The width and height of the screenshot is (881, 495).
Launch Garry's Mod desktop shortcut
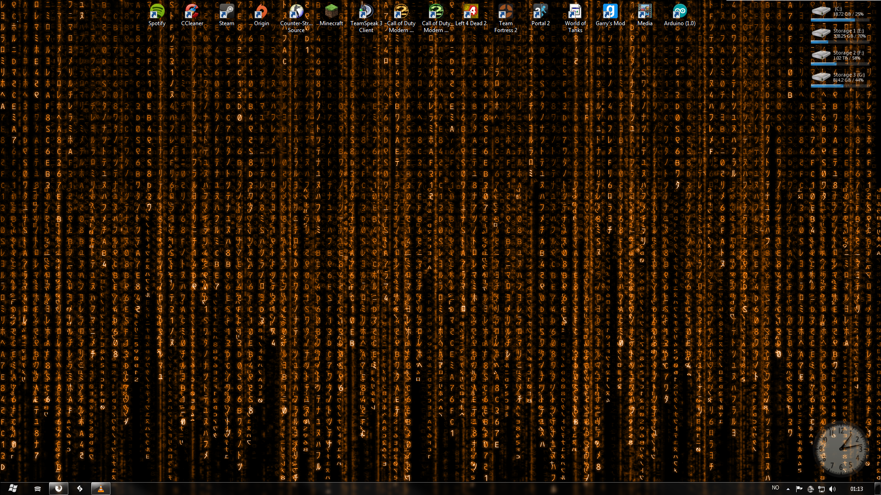click(x=610, y=15)
